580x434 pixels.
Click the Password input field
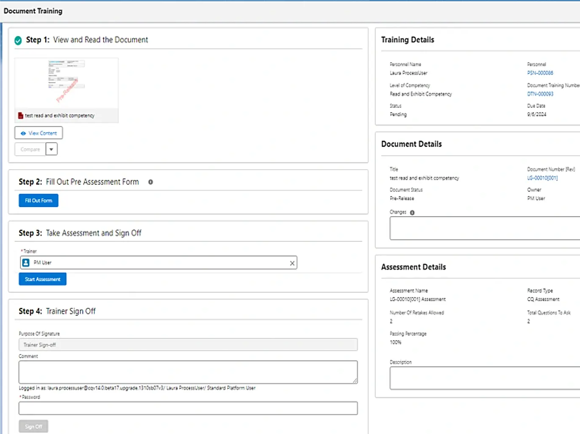pyautogui.click(x=188, y=408)
